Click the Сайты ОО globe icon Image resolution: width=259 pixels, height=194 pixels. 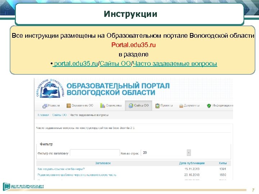131,106
